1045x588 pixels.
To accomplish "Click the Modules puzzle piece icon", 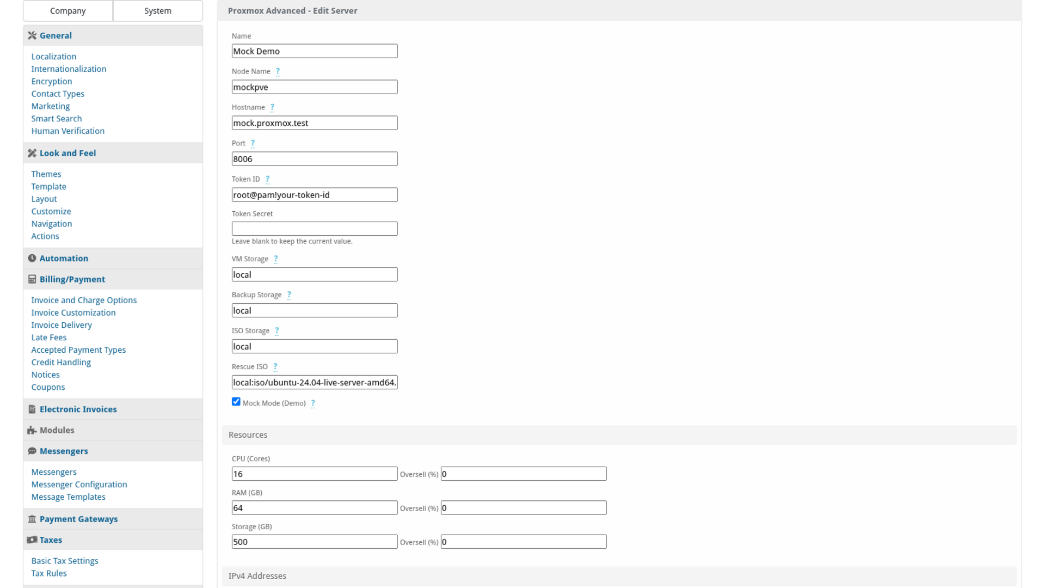I will pyautogui.click(x=32, y=430).
